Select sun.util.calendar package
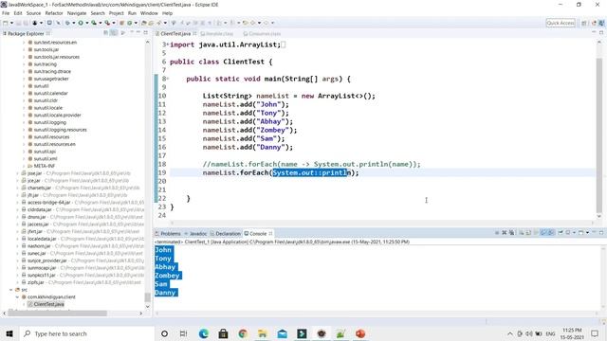Image resolution: width=607 pixels, height=341 pixels. click(x=50, y=93)
